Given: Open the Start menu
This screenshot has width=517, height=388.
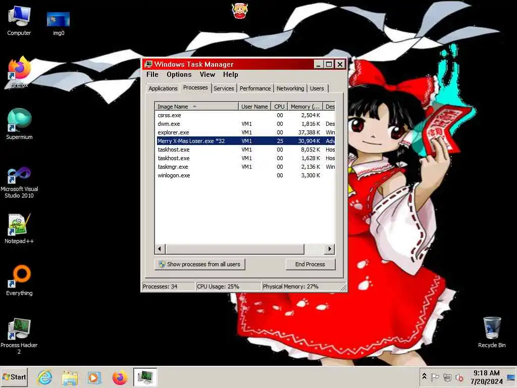Looking at the screenshot, I should pyautogui.click(x=14, y=377).
